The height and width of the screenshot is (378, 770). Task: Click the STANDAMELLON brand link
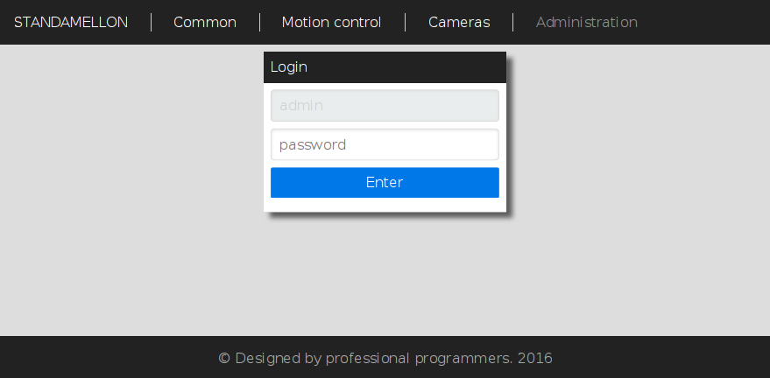tap(71, 22)
